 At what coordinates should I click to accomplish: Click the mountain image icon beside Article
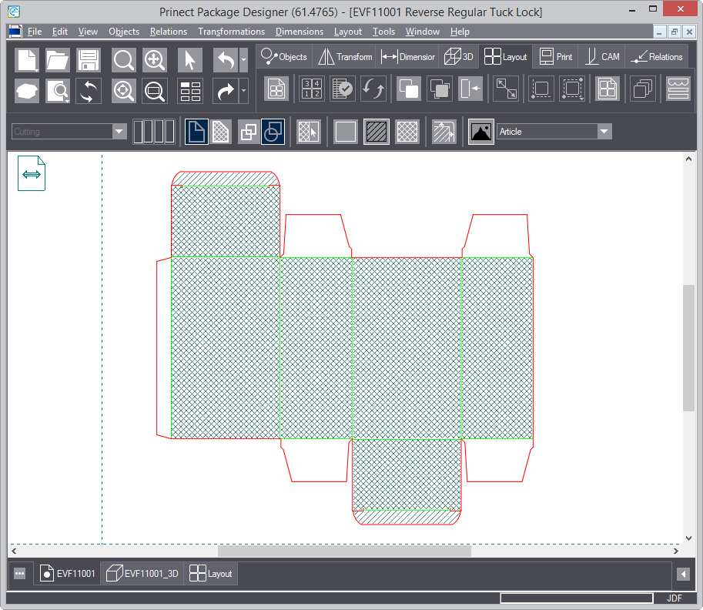pos(481,132)
